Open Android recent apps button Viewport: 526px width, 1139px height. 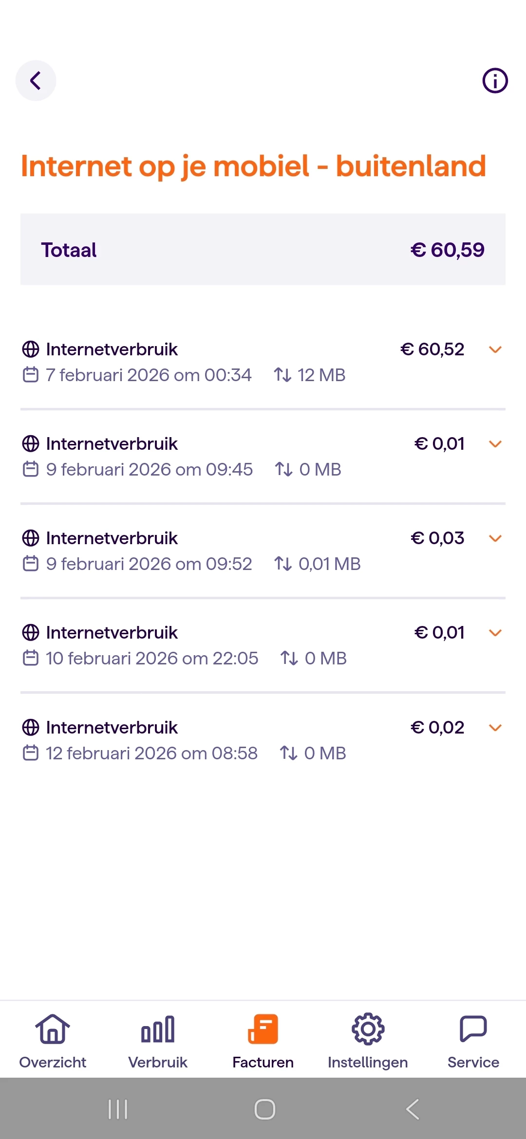(118, 1109)
